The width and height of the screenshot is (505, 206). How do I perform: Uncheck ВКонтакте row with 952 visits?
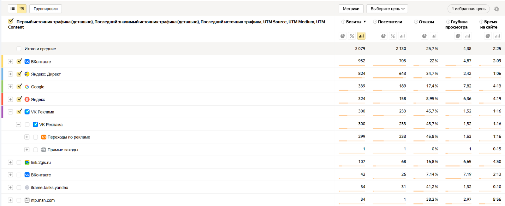coord(19,61)
